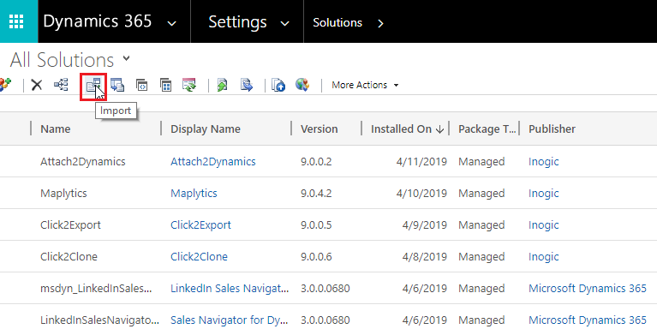This screenshot has width=657, height=335.
Task: Open Inogic publisher link in Maplytics row
Action: click(543, 194)
